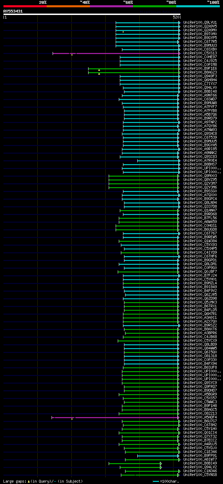Screen dimensions: 223x484
Task: Open hit UniRef100_B9I849
Action: 200,287
